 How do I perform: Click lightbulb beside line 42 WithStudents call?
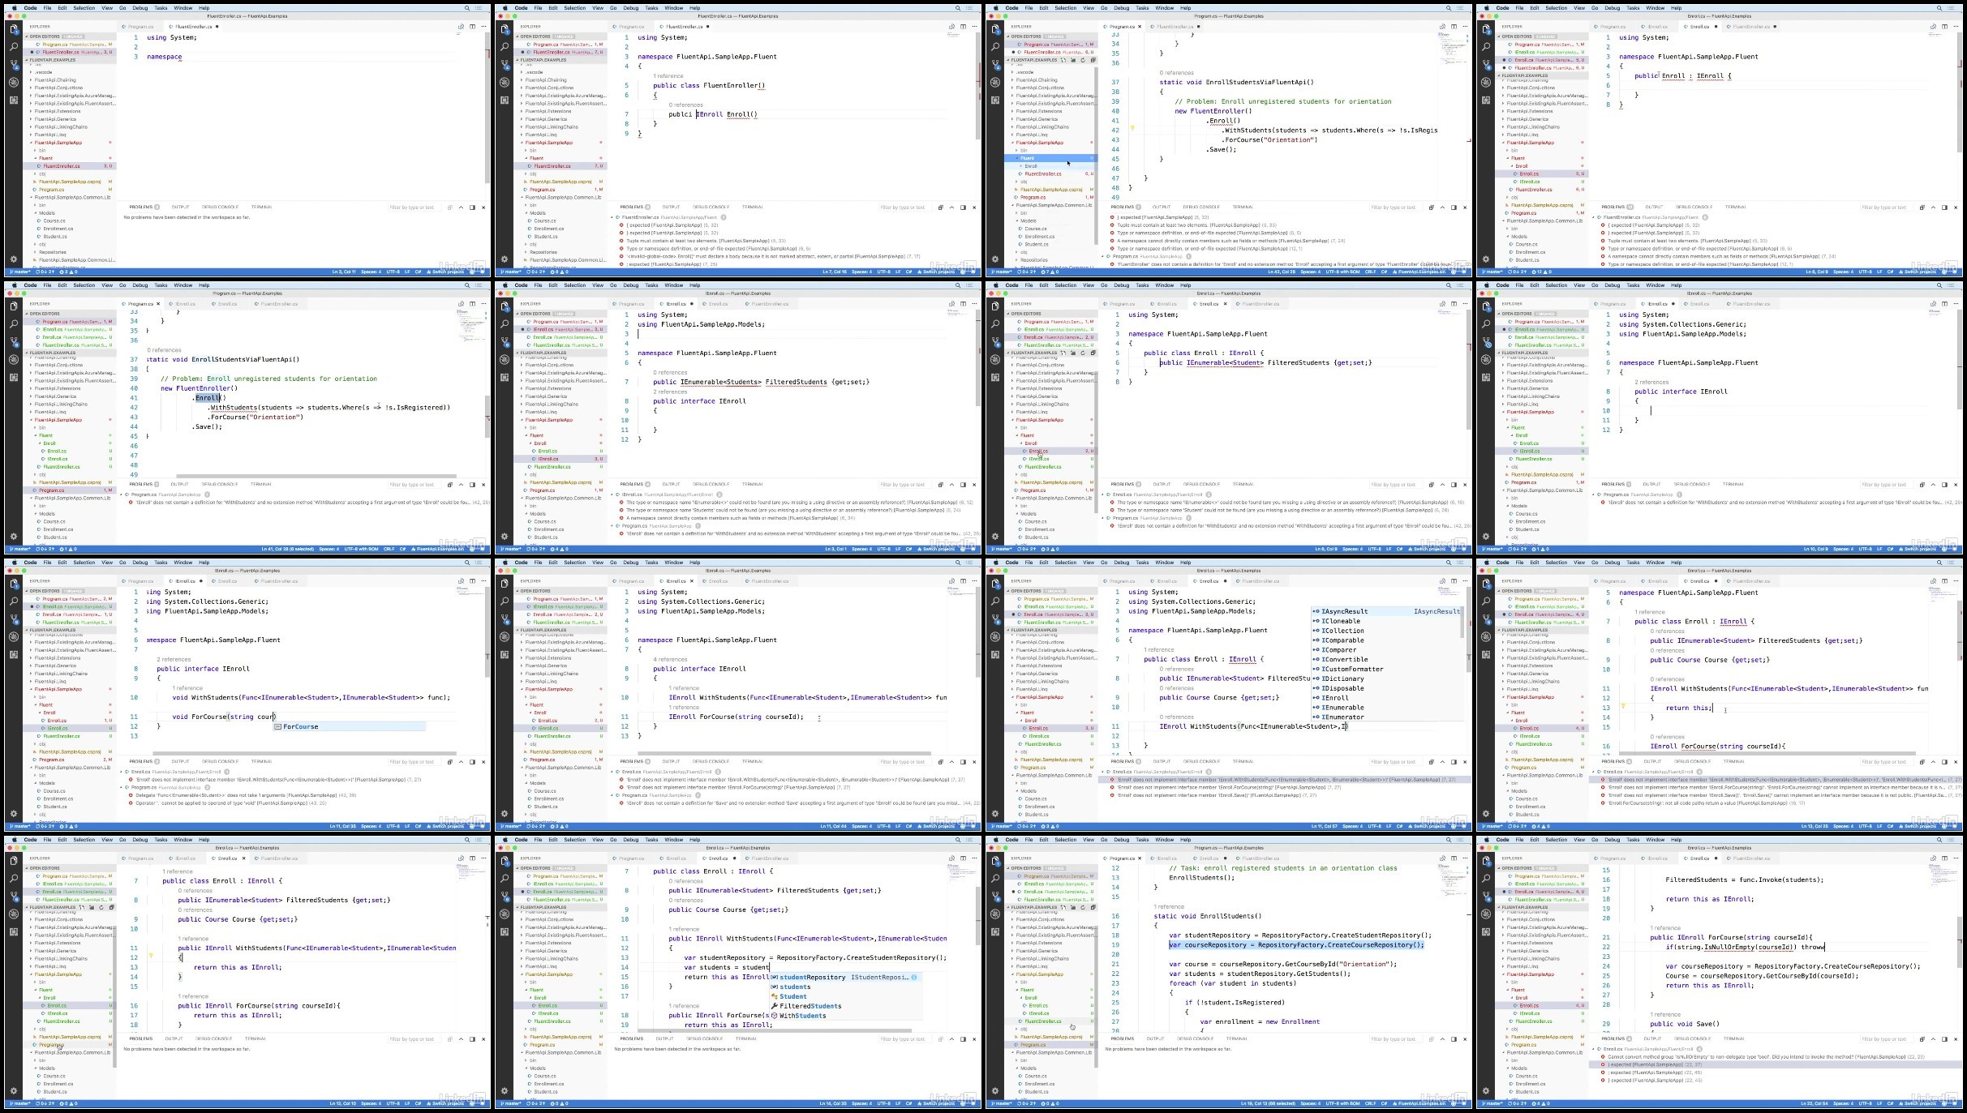(x=1132, y=129)
